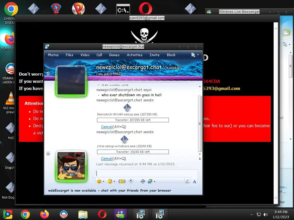This screenshot has width=294, height=220.
Task: Show hidden system tray icons arrow
Action: 252,215
